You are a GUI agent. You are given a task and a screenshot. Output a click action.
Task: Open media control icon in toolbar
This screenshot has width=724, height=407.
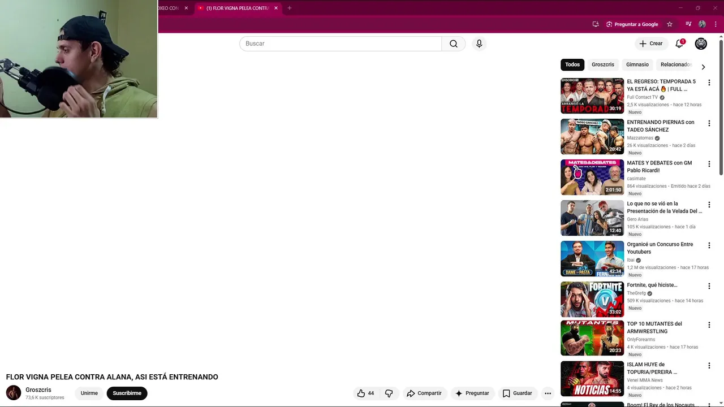point(688,24)
